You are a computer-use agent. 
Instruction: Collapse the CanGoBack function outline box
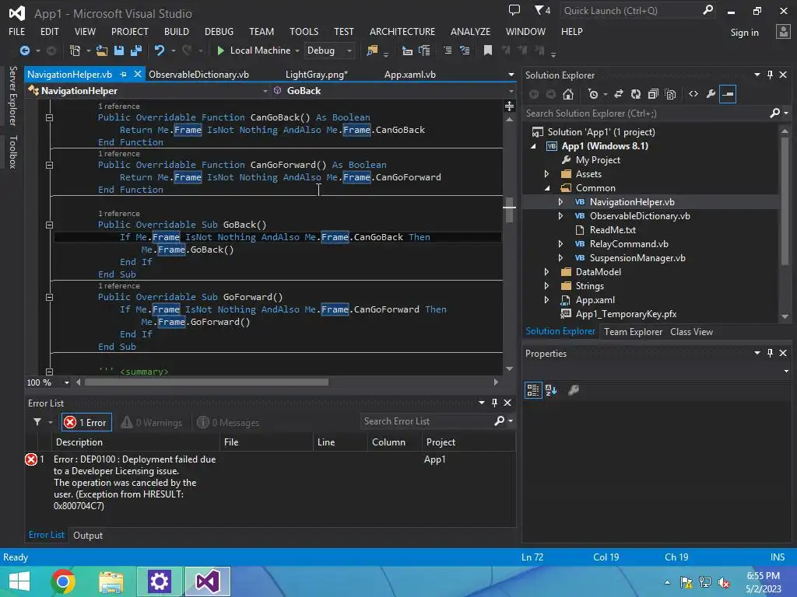click(x=49, y=118)
